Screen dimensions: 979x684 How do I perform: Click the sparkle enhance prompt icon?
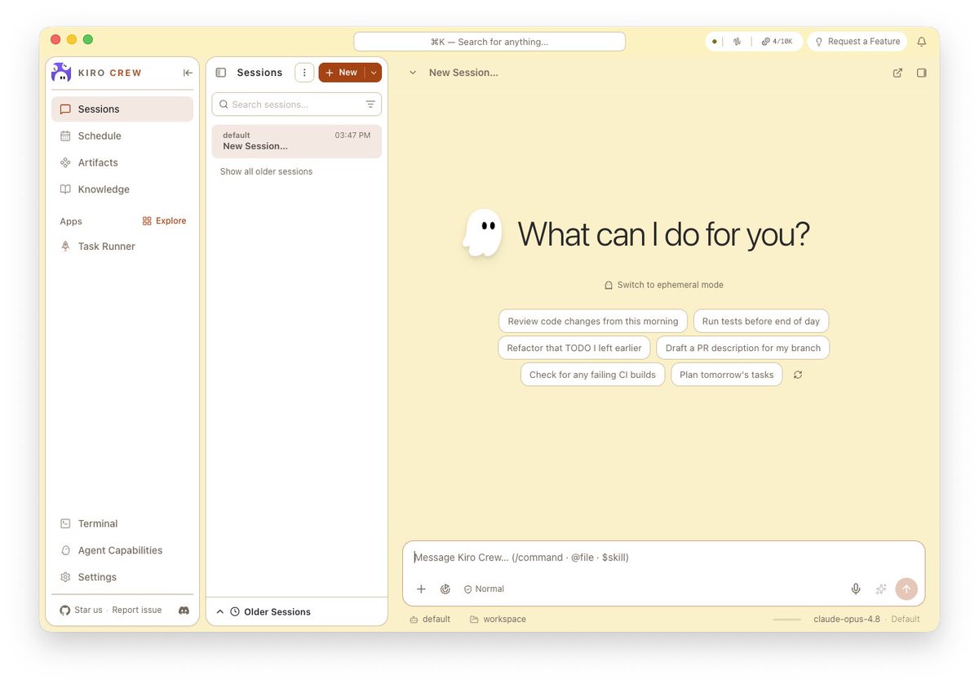pos(881,589)
